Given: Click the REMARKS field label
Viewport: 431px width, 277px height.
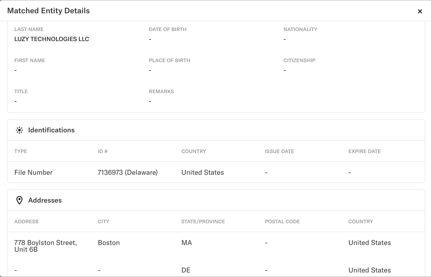Looking at the screenshot, I should (x=161, y=92).
